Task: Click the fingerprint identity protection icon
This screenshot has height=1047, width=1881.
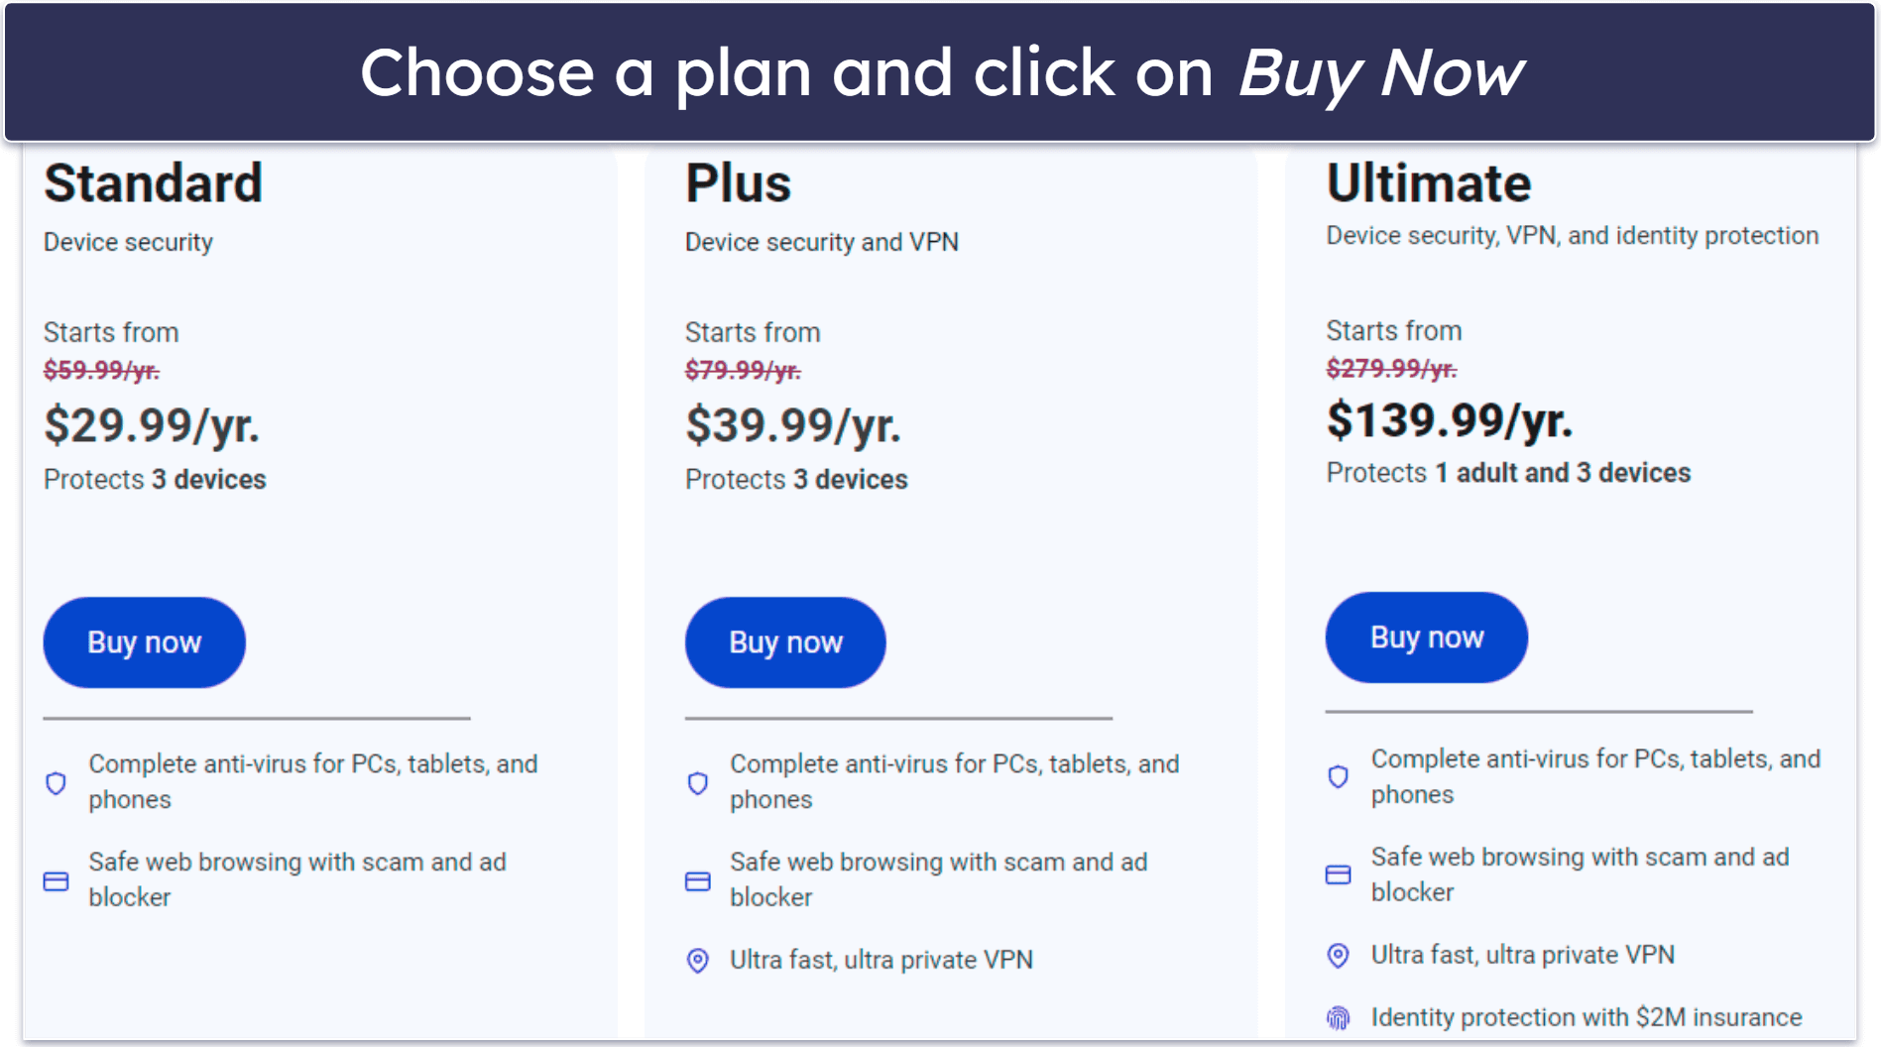Action: pyautogui.click(x=1339, y=1017)
